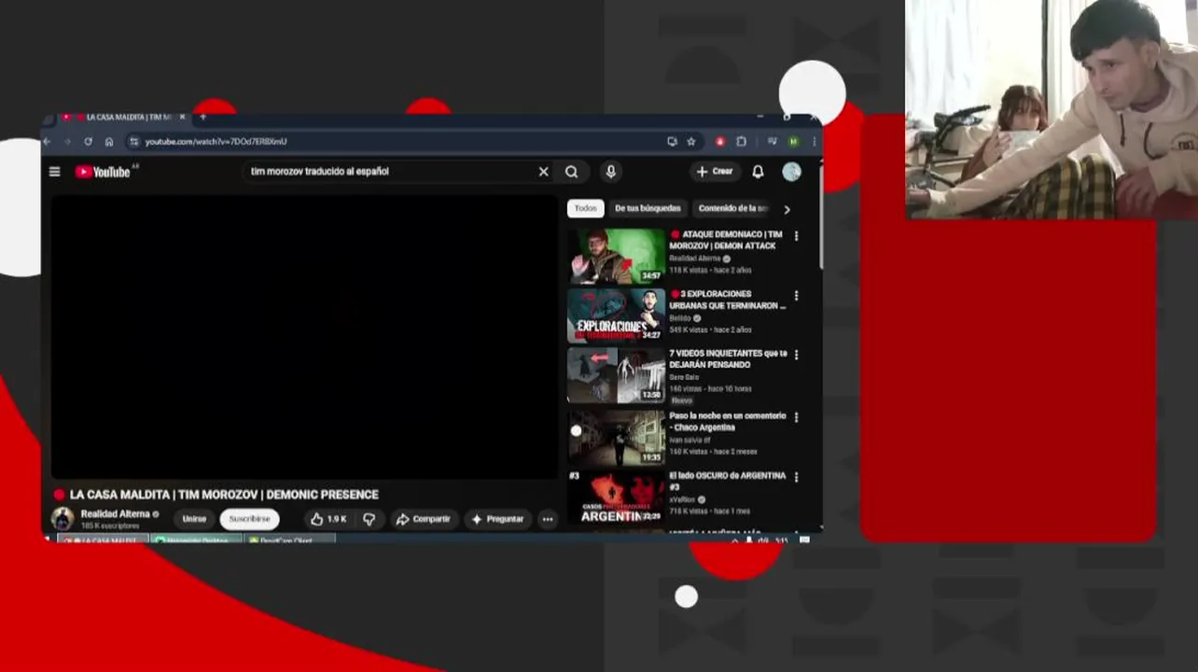Screen dimensions: 1198x672
Task: Open options for ATAQUE DEMONIACO video
Action: (796, 237)
